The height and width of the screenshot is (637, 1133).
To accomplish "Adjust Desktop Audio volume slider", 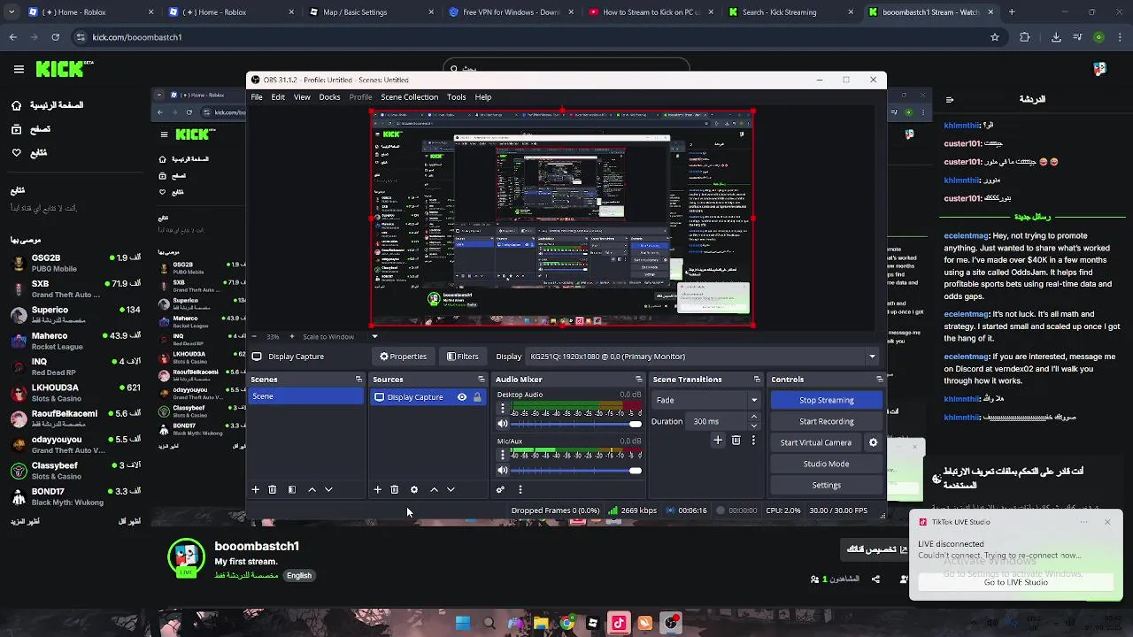I will point(576,425).
